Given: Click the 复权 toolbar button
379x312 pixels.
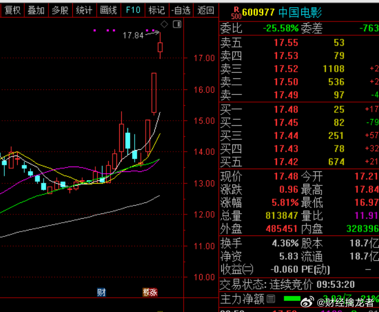Looking at the screenshot, I should [12, 10].
